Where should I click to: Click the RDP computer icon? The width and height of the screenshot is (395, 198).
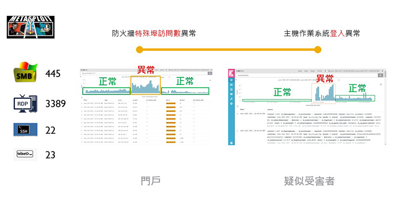[25, 104]
